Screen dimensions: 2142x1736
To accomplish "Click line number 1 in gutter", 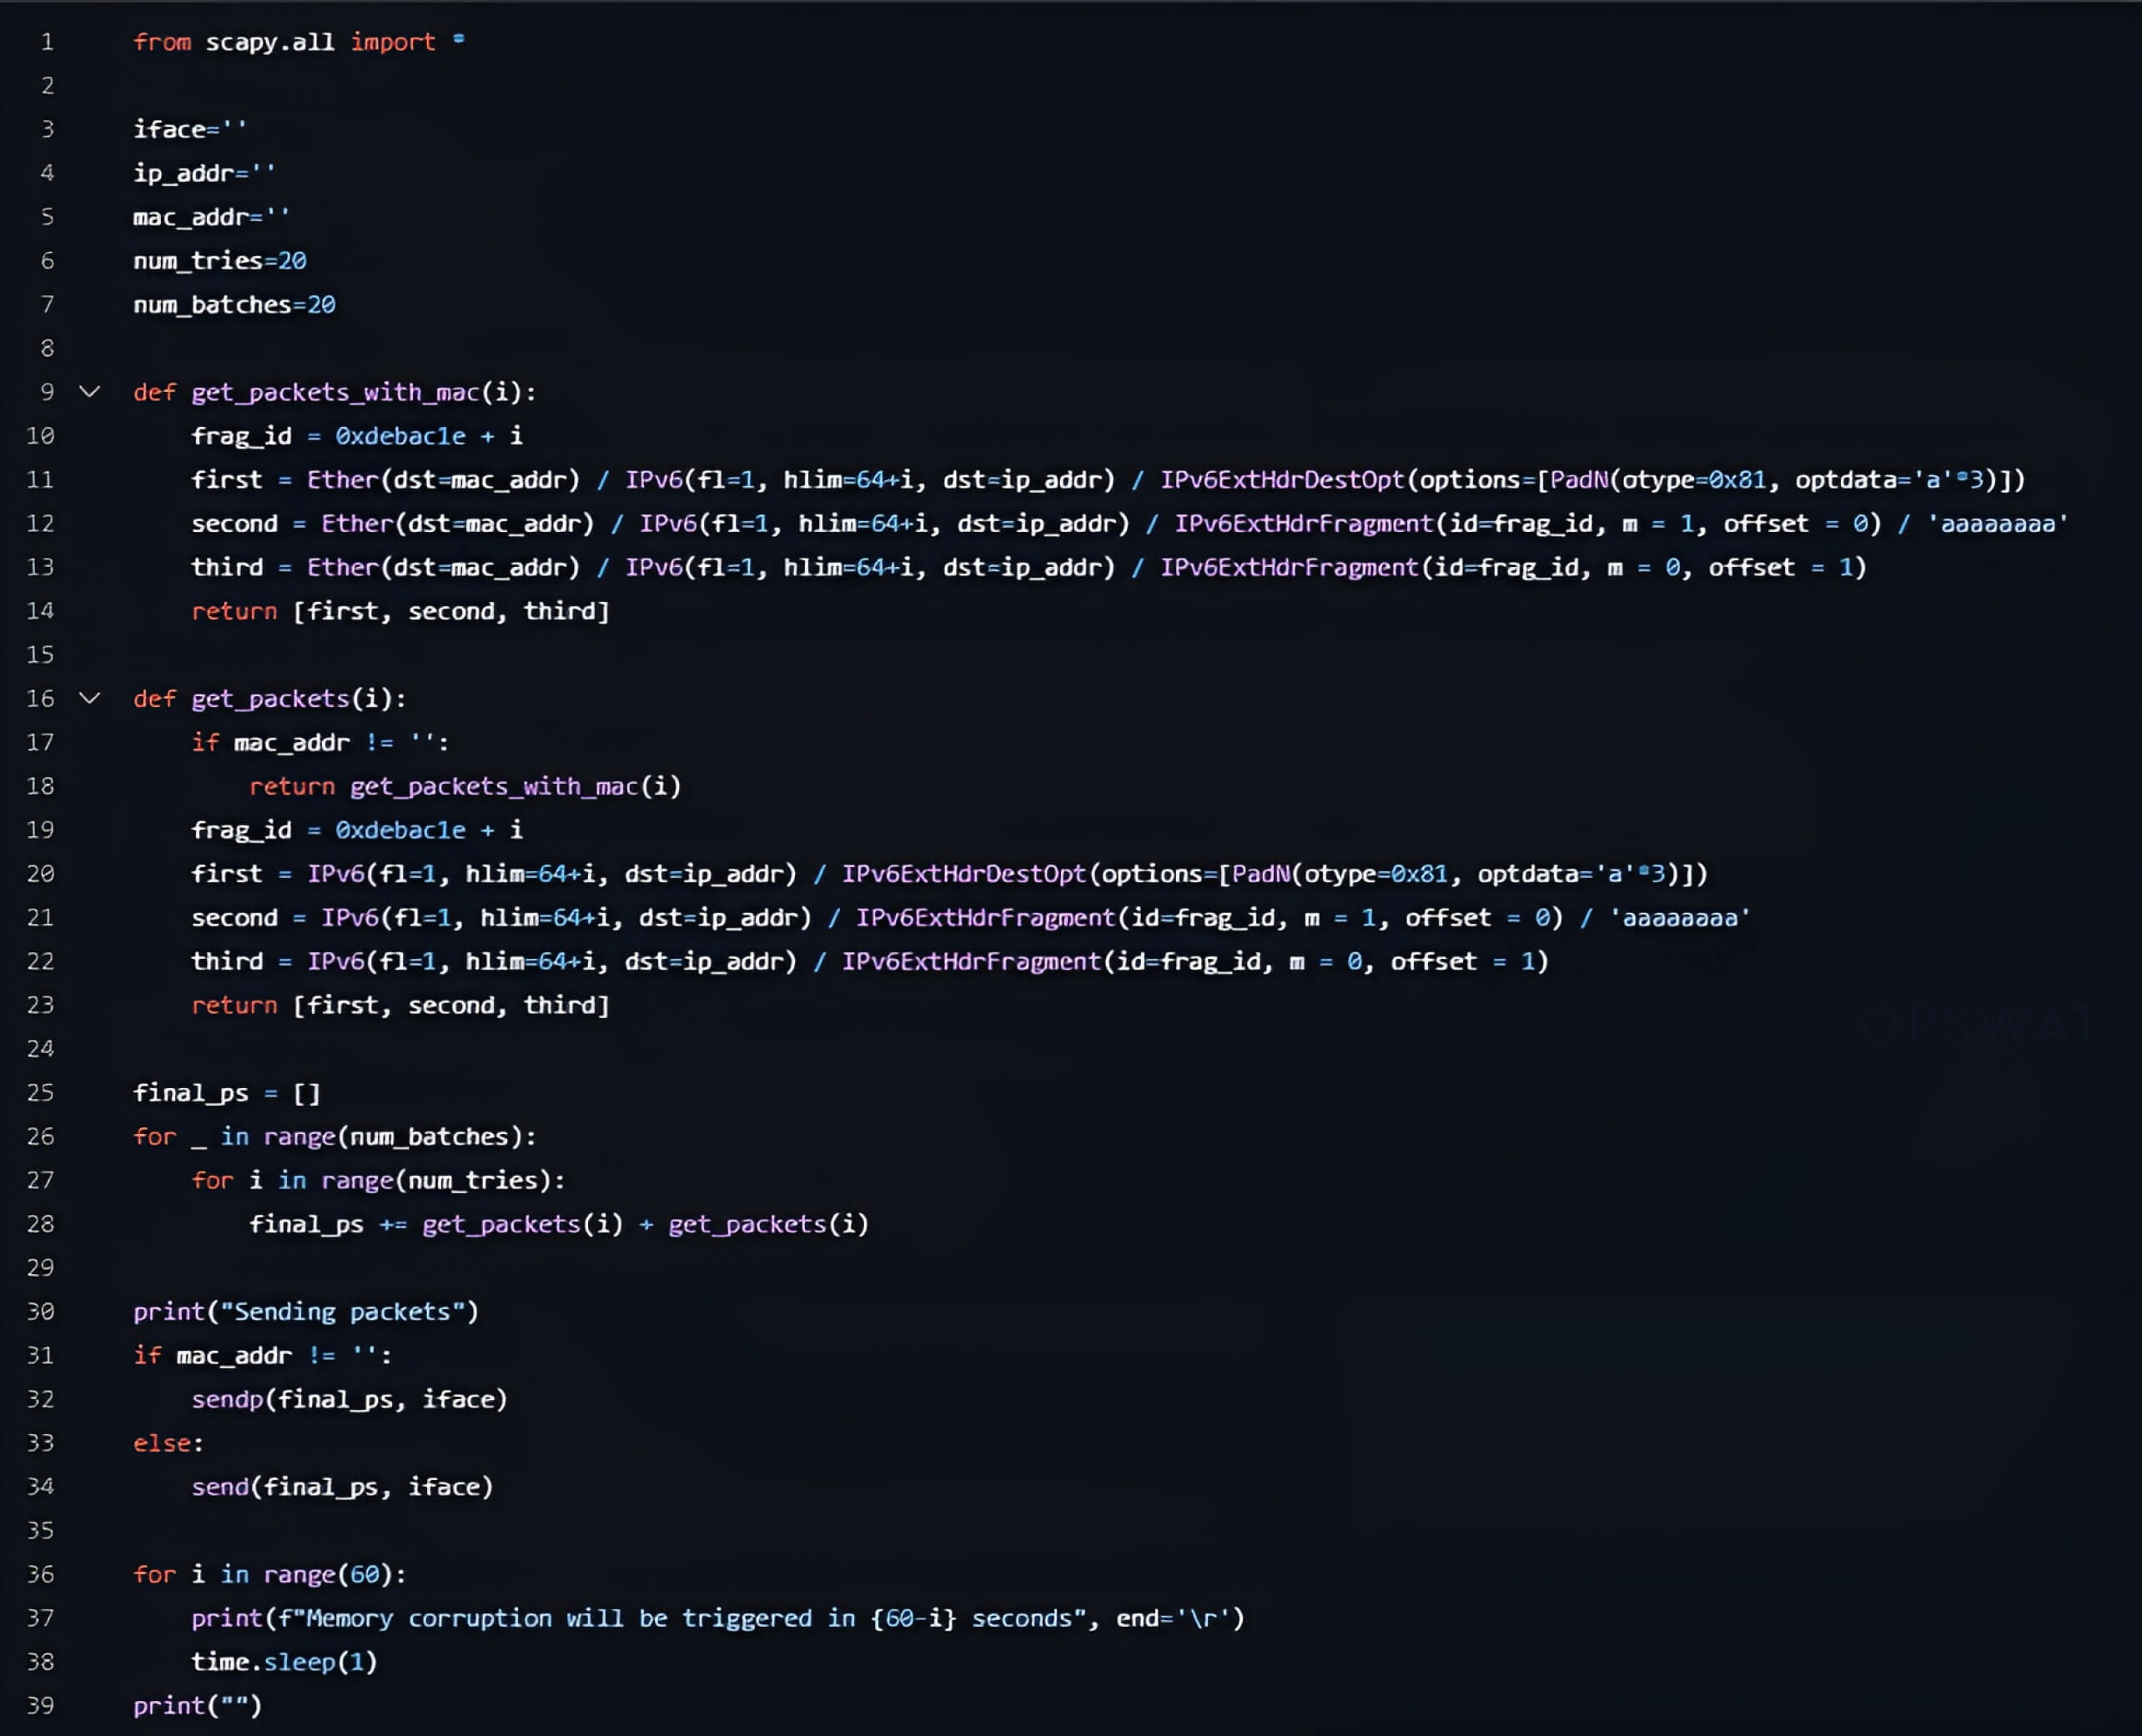I will click(x=46, y=42).
